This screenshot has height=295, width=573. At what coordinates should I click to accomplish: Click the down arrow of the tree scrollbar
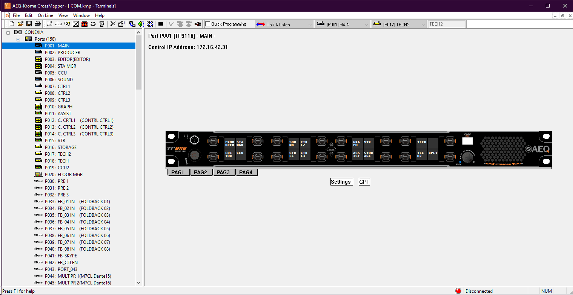[x=138, y=283]
